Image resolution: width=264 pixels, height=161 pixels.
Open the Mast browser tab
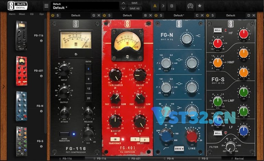(22, 14)
